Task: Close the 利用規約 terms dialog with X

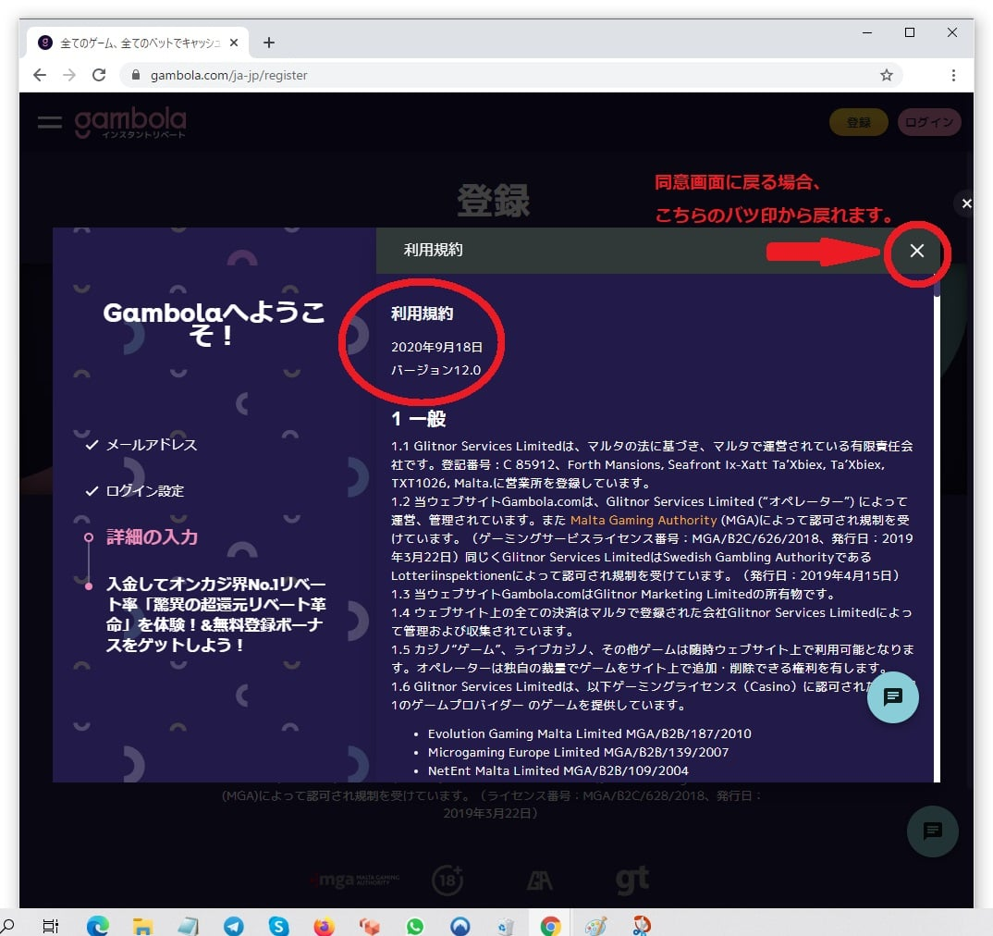Action: click(916, 251)
